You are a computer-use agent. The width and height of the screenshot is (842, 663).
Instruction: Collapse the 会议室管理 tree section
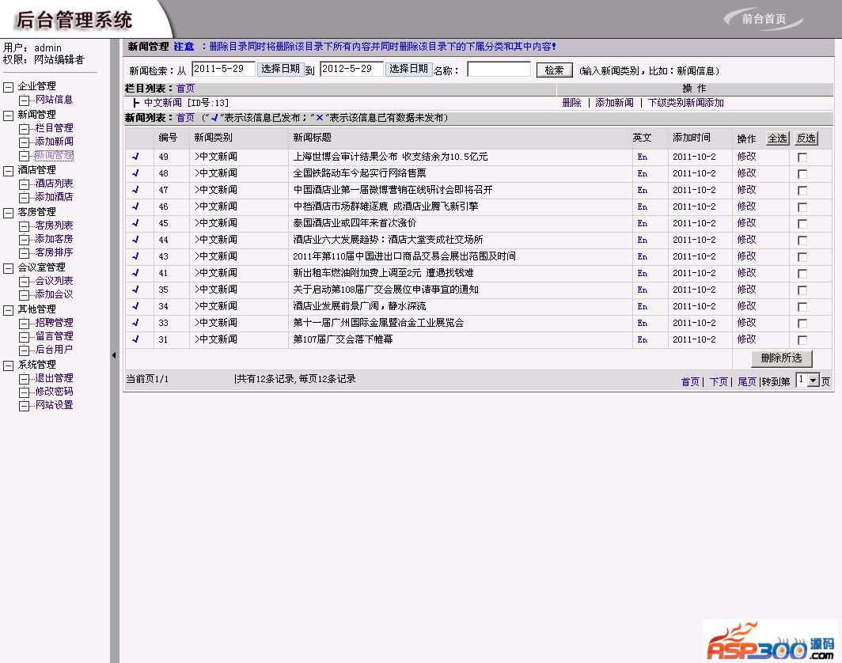tap(9, 268)
